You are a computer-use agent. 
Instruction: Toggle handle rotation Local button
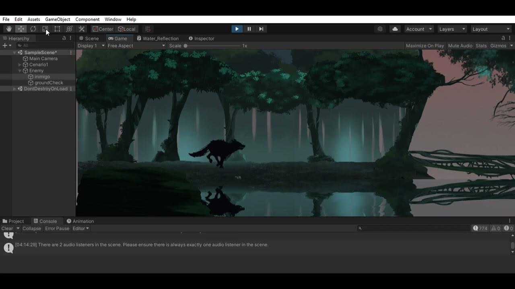pyautogui.click(x=127, y=29)
